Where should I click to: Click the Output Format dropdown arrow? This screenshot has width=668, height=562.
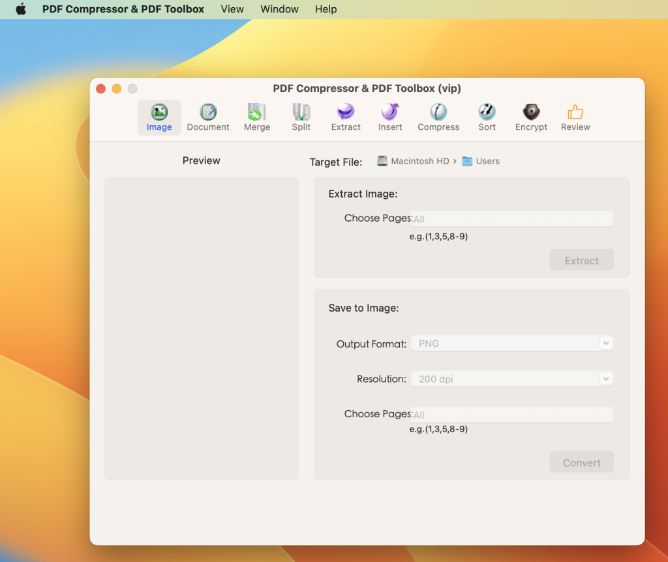click(606, 343)
